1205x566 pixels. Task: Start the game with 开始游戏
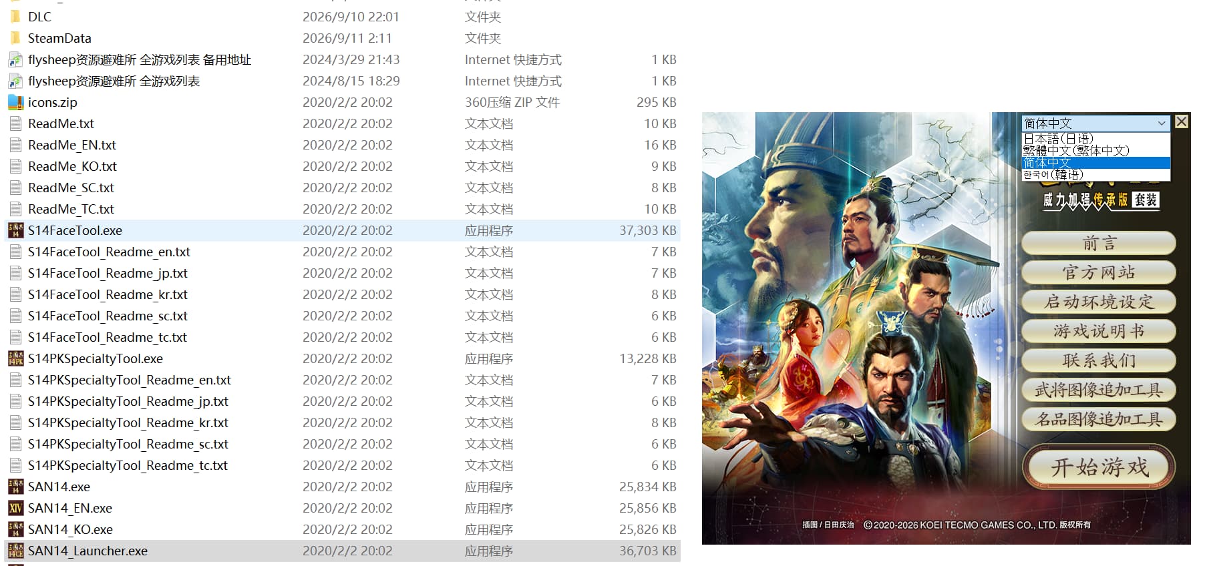[1099, 467]
